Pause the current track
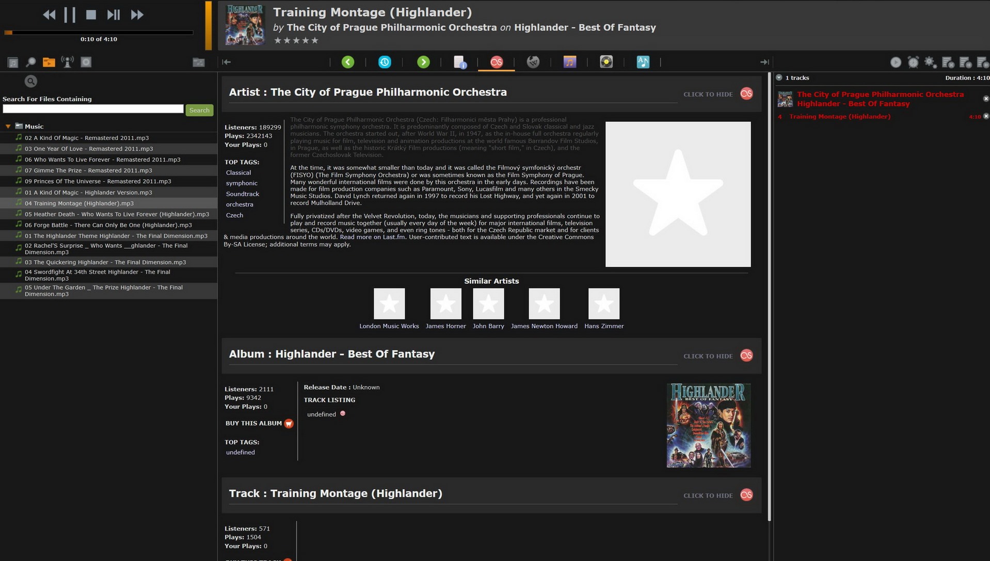990x561 pixels. pyautogui.click(x=70, y=15)
